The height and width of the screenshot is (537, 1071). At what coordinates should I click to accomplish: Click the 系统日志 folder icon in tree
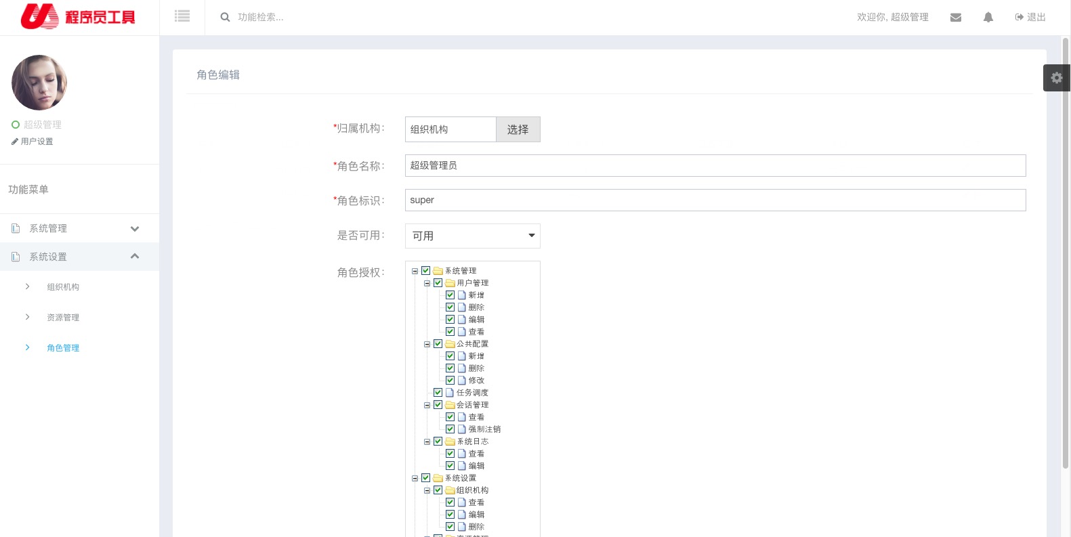pyautogui.click(x=450, y=442)
